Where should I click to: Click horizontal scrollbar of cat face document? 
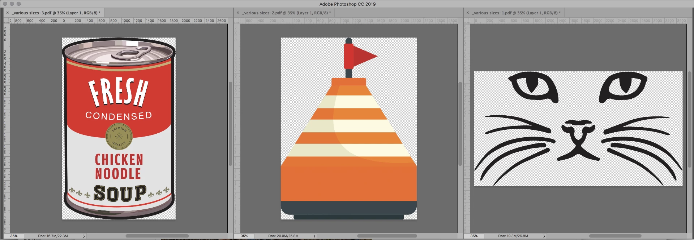(x=616, y=236)
